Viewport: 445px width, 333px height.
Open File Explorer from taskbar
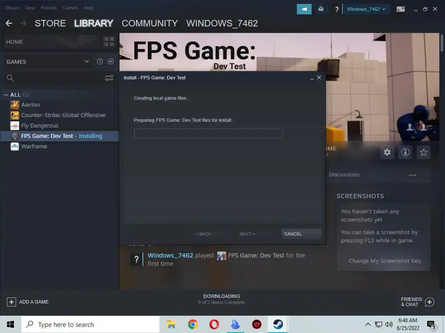point(171,324)
